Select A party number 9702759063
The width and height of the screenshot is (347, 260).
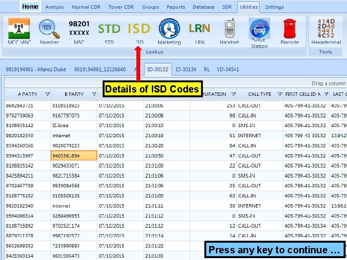(x=27, y=116)
